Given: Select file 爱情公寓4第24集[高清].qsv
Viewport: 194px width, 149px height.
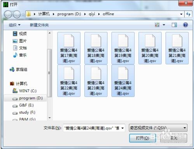Looking at the screenshot, I should pyautogui.click(x=123, y=81).
